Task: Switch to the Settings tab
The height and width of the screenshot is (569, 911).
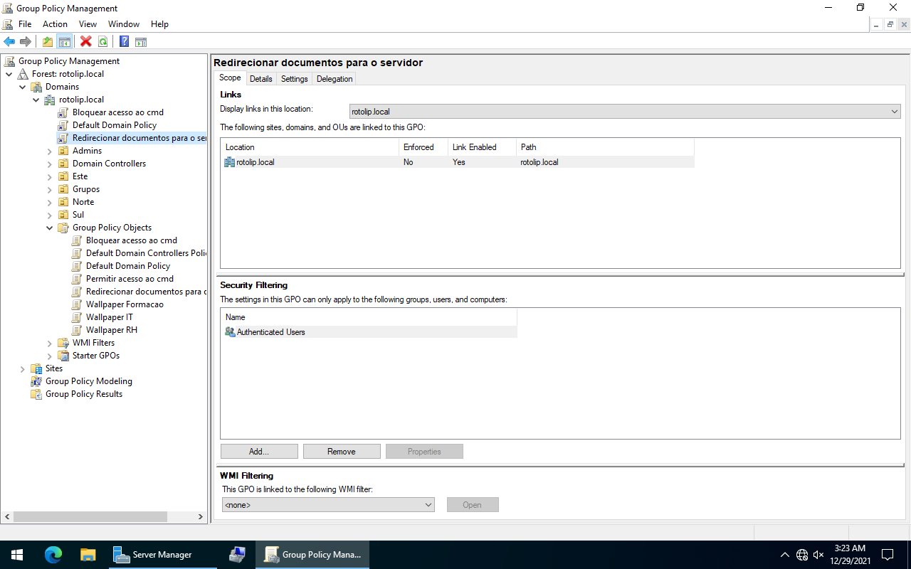Action: (x=294, y=79)
